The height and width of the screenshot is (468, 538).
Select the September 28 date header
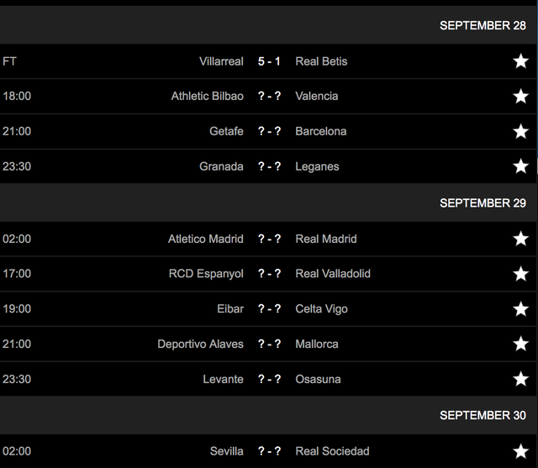[x=483, y=25]
